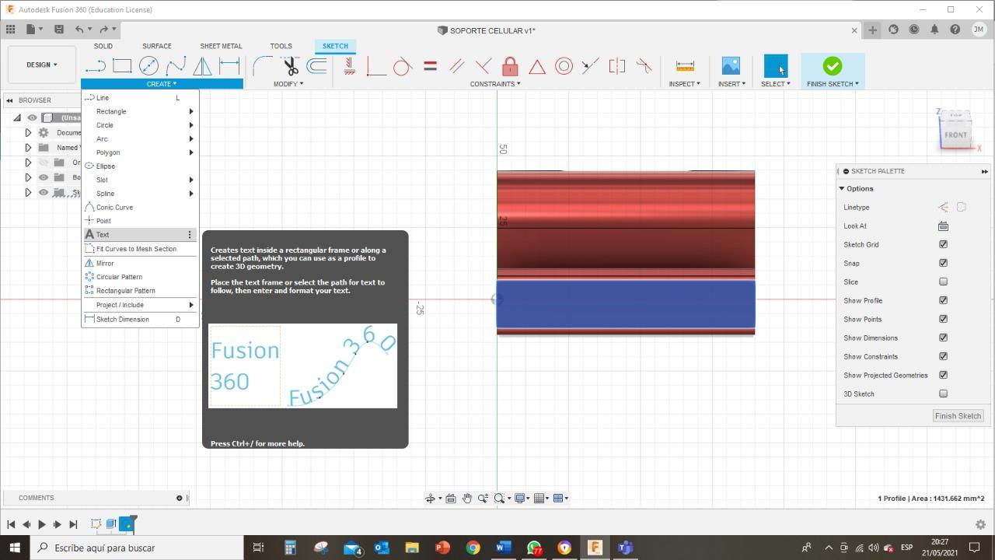Expand the Named Views browser node
995x560 pixels.
(28, 148)
